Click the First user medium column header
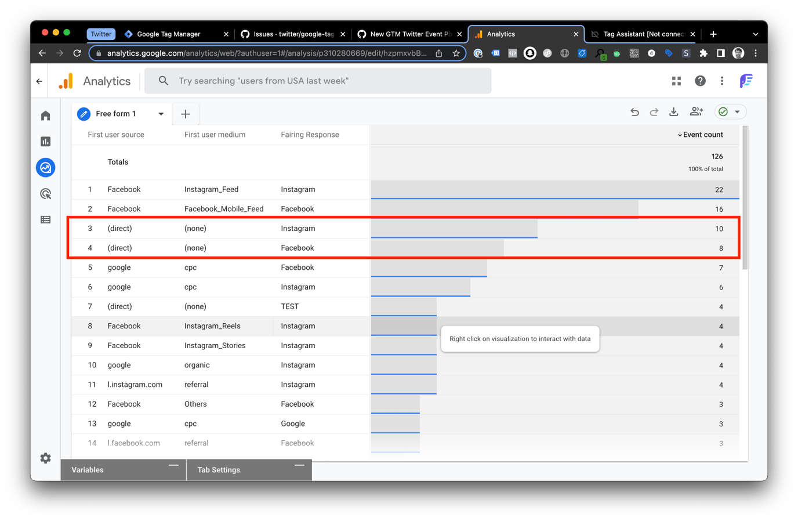 click(215, 135)
